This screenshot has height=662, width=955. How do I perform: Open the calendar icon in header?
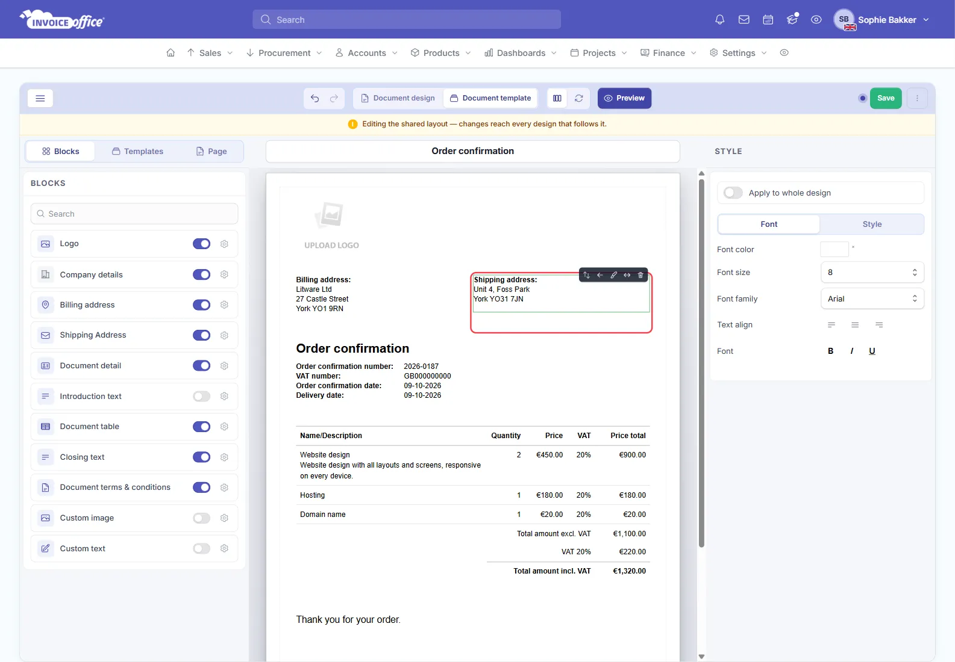coord(768,20)
